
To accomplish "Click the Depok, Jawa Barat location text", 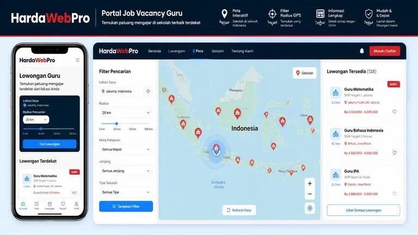I will 359,184.
